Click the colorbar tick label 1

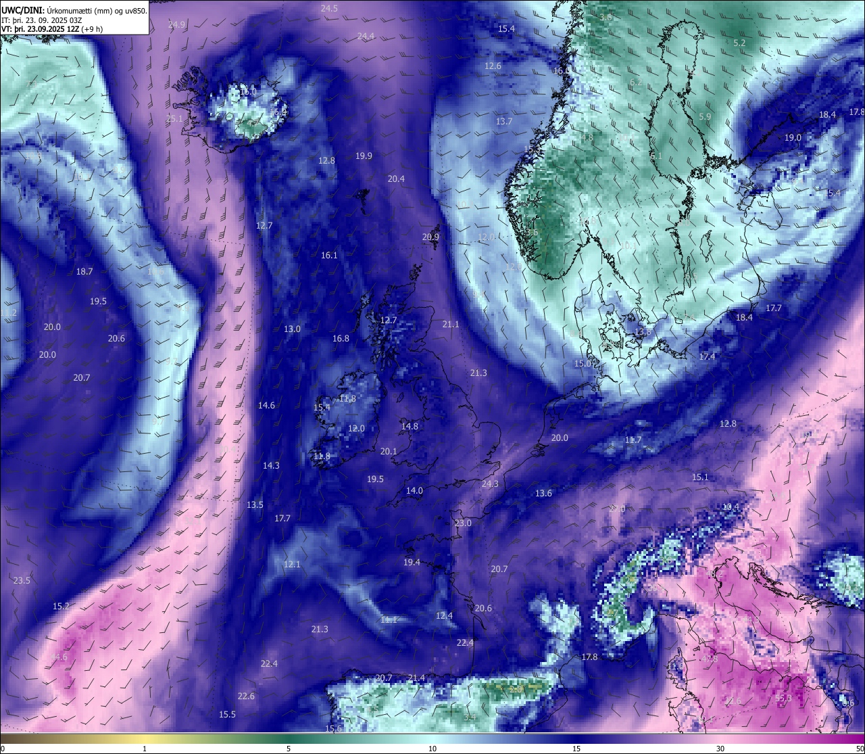(145, 749)
